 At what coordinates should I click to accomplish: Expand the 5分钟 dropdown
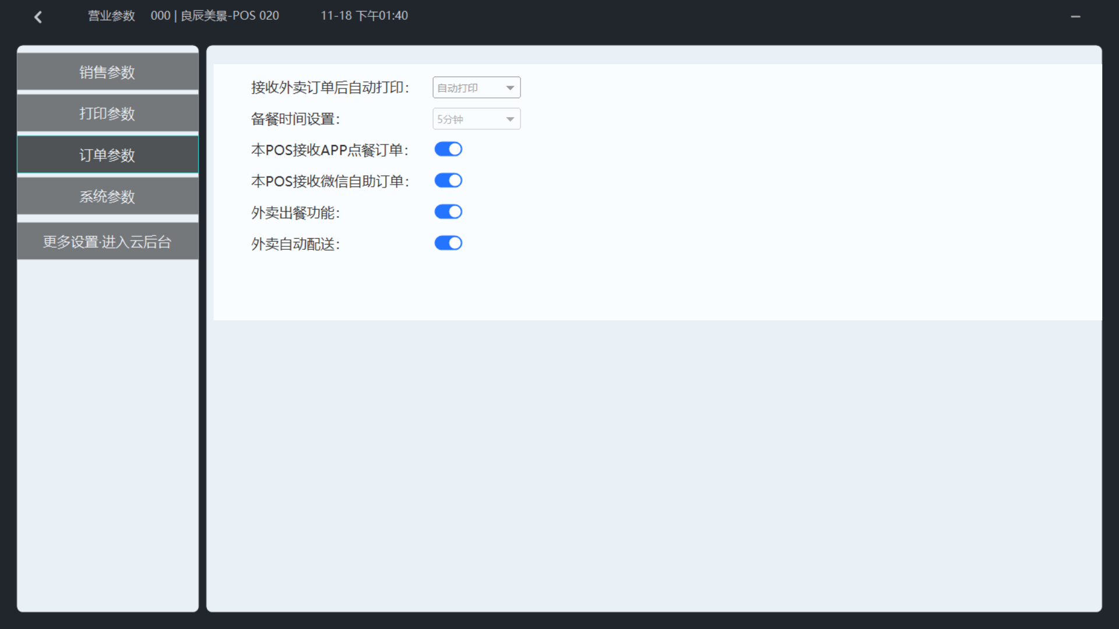pyautogui.click(x=476, y=119)
